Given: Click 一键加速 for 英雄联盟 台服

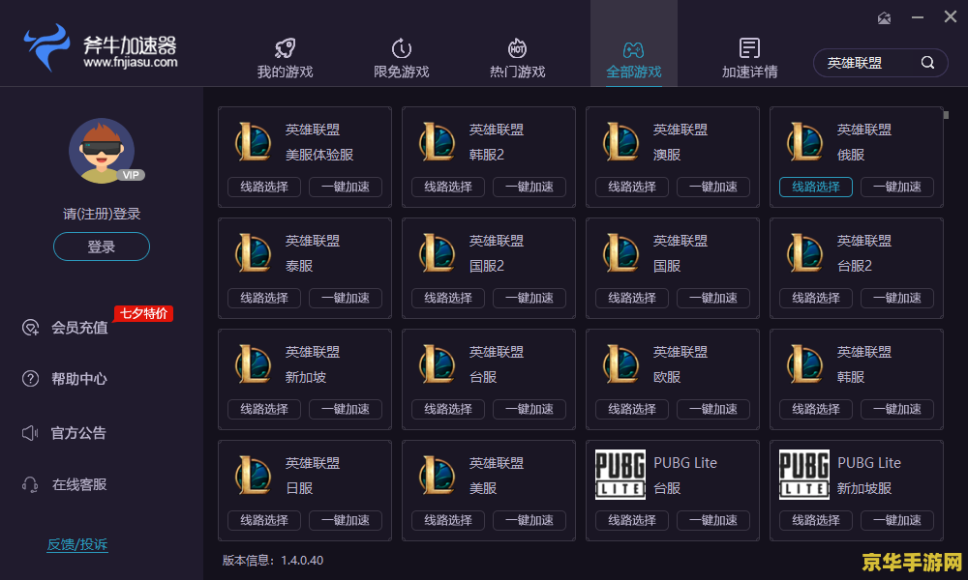Looking at the screenshot, I should [529, 409].
